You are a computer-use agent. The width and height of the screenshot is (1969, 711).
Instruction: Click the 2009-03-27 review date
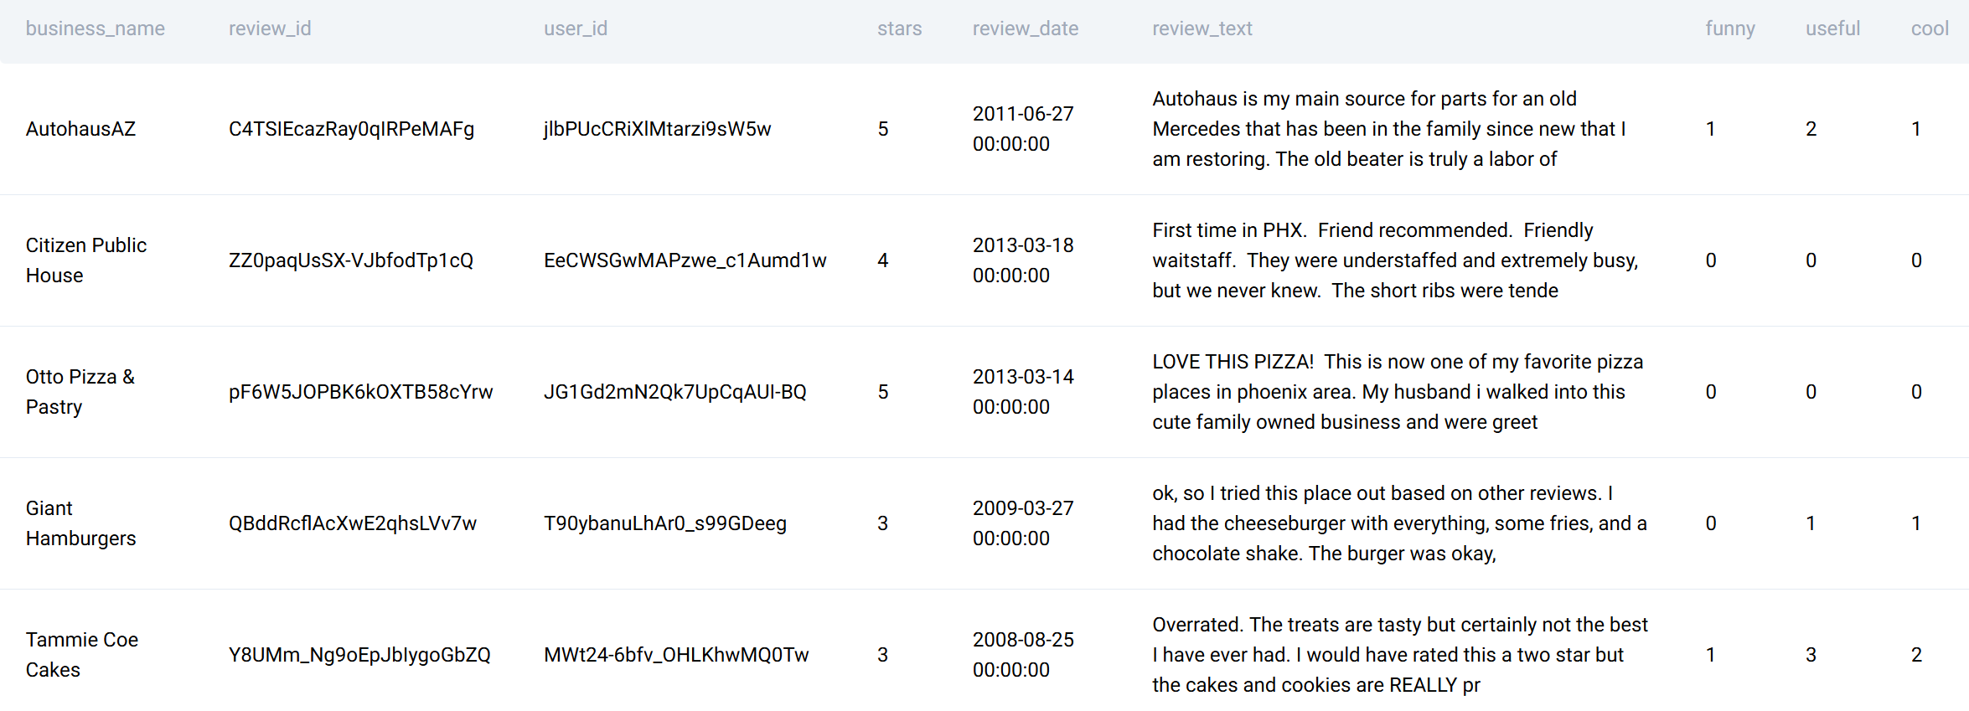[1023, 523]
